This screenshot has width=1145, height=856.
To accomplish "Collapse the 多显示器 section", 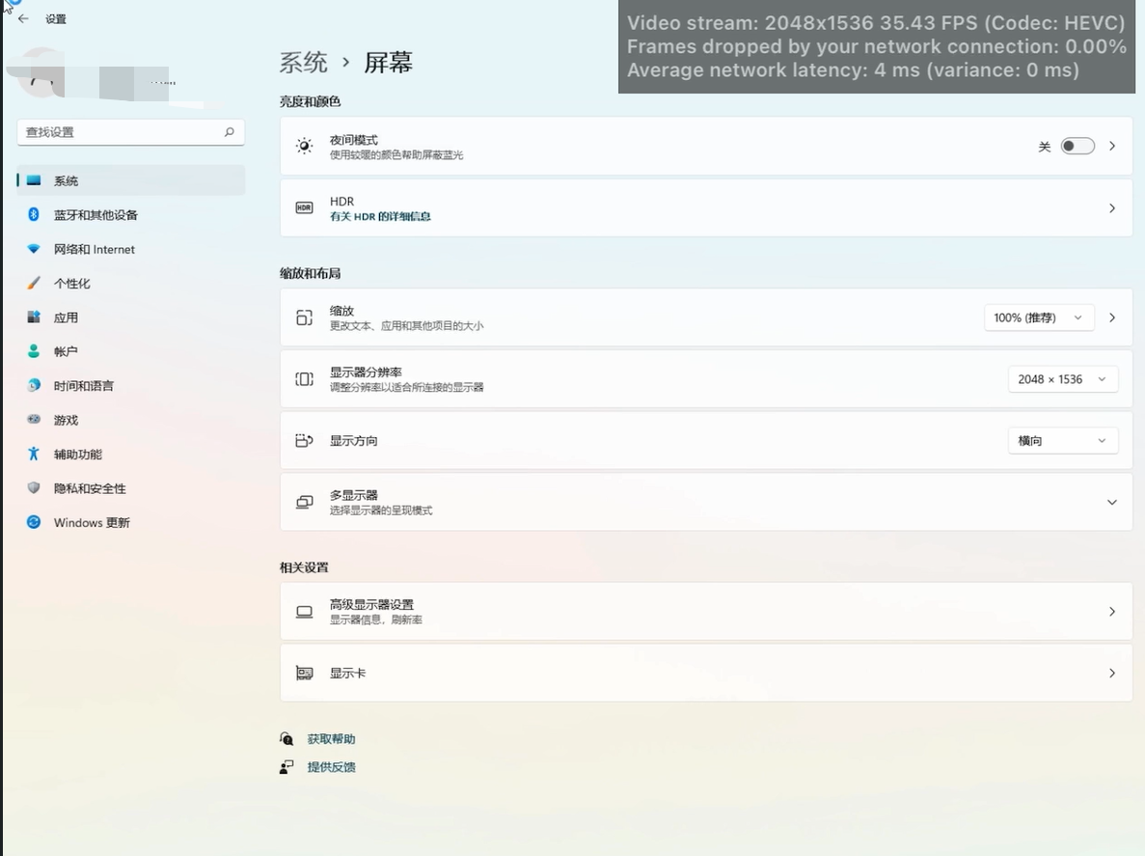I will [1111, 502].
